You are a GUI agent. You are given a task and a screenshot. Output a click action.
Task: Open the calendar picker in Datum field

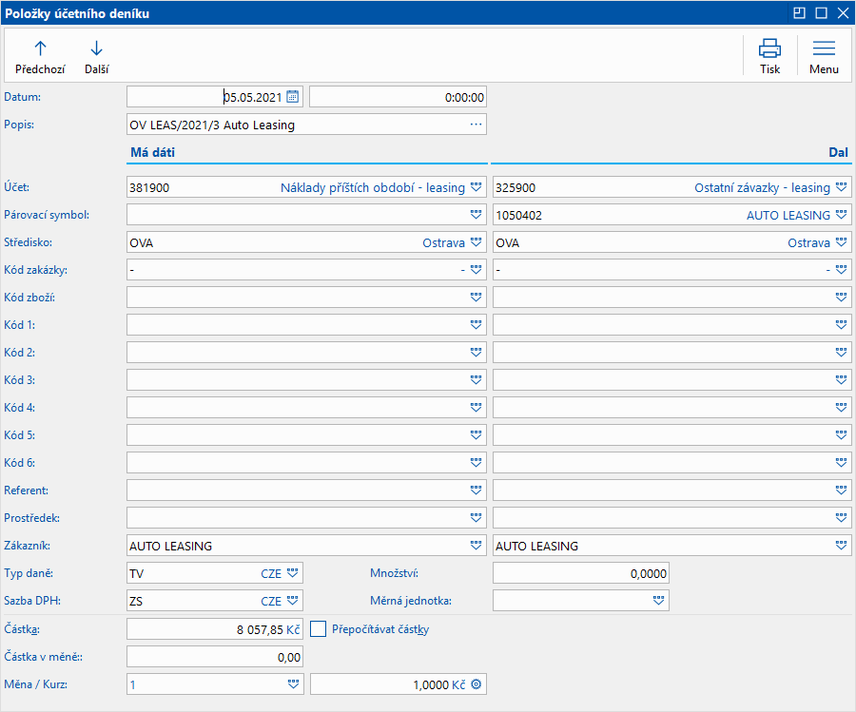tap(293, 97)
